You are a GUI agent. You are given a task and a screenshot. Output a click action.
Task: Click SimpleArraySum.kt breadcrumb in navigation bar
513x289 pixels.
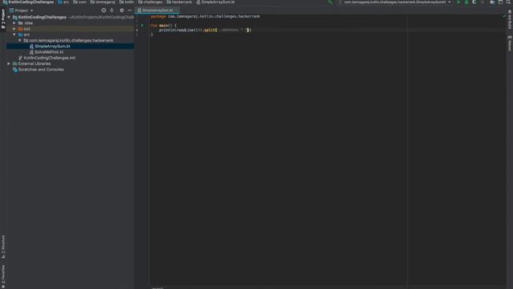(x=216, y=2)
